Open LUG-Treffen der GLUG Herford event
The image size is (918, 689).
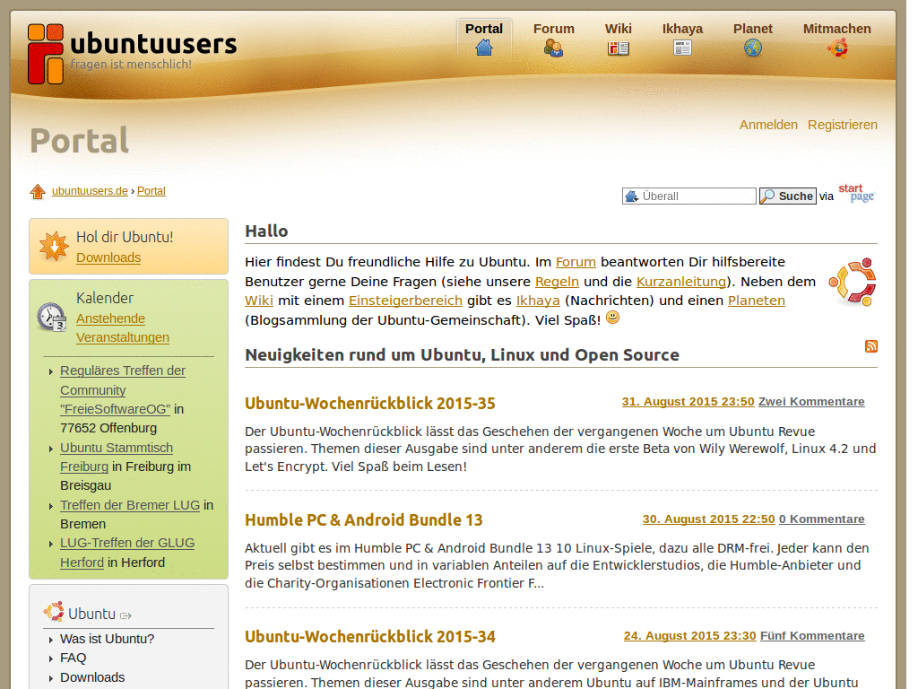coord(127,553)
